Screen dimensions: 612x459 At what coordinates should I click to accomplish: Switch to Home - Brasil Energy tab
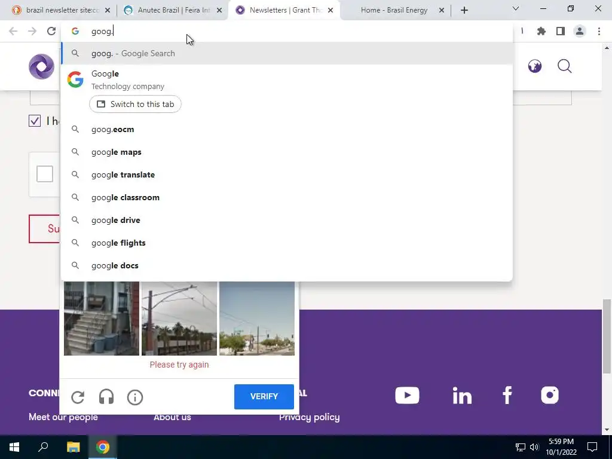click(x=394, y=10)
